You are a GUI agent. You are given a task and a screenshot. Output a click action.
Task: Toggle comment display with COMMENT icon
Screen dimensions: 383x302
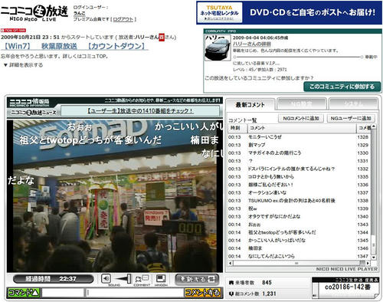pyautogui.click(x=142, y=279)
